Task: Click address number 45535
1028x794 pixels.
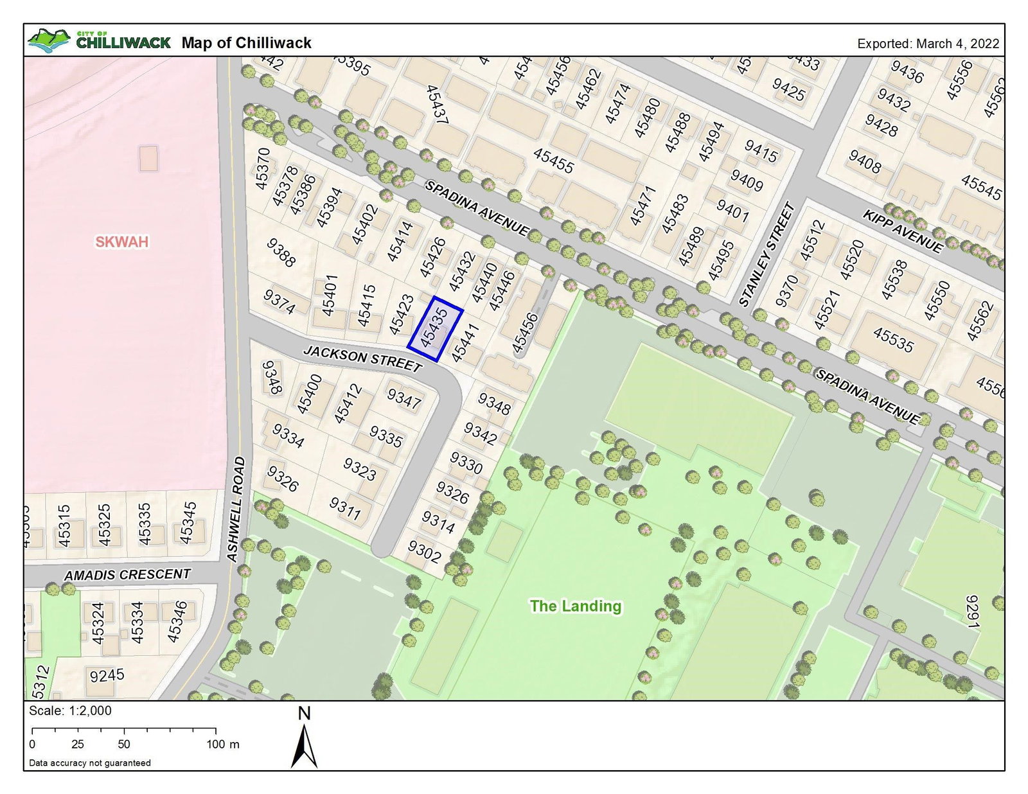Action: tap(893, 340)
